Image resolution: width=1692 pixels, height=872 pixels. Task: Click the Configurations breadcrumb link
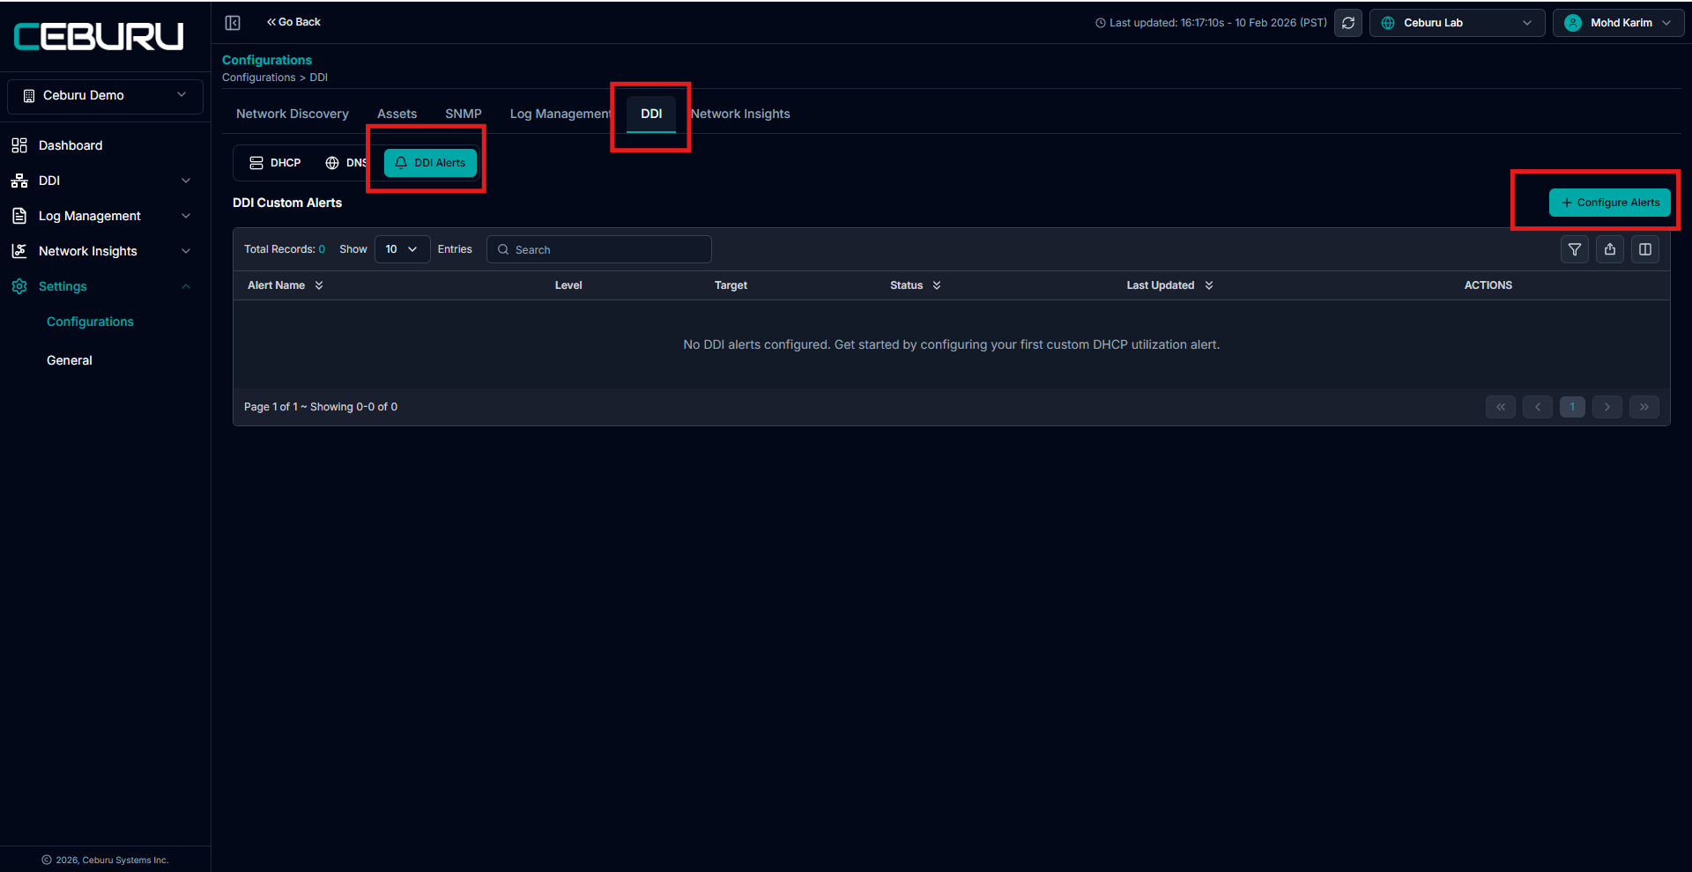coord(258,78)
